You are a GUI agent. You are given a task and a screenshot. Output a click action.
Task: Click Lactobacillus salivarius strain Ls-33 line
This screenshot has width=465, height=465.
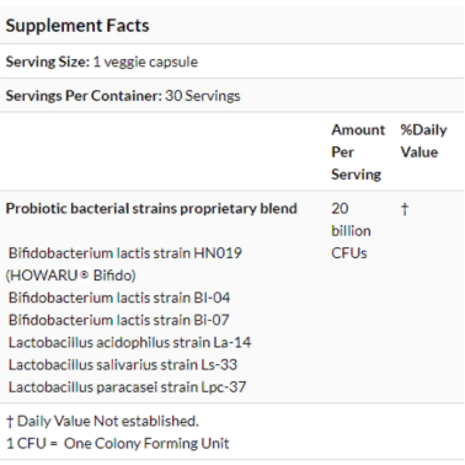coord(123,364)
